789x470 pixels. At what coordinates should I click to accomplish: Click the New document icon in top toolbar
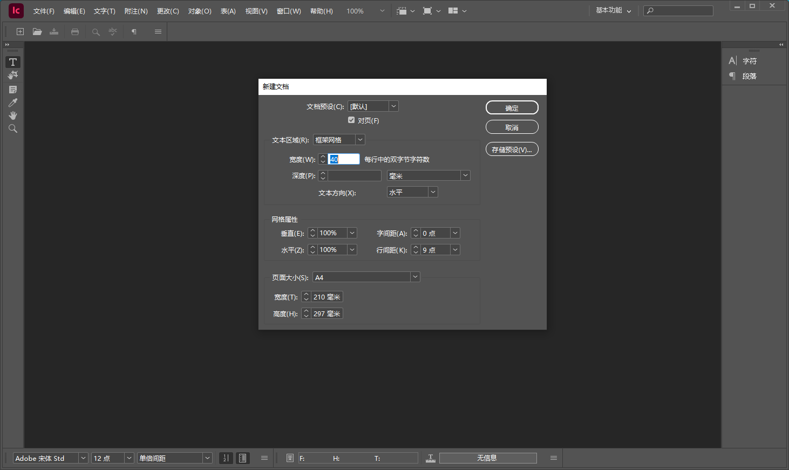coord(20,32)
